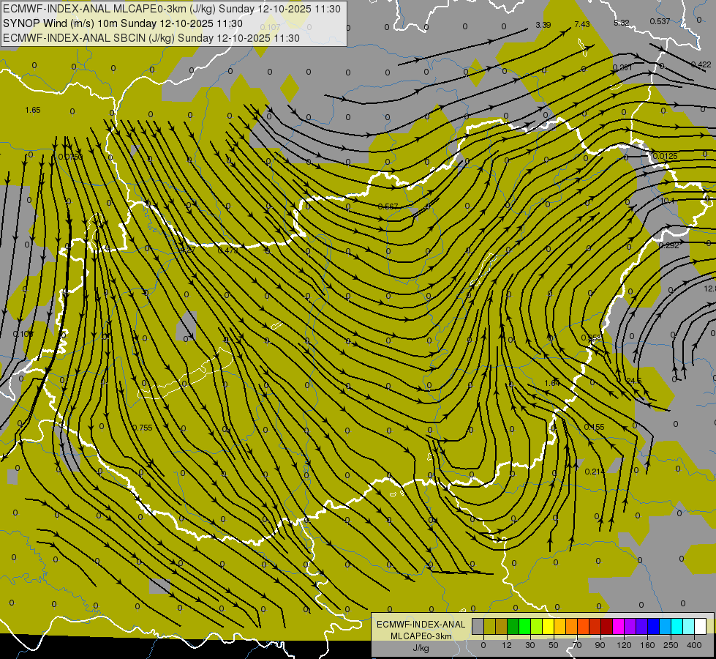716x659 pixels.
Task: Click the cyan legend color swatch
Action: 677,626
